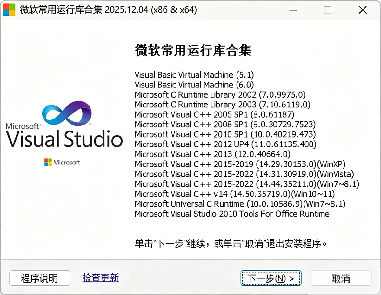This screenshot has height=295, width=381.
Task: Click Visual C++ 2015-2022 (WinVista) line
Action: click(244, 174)
